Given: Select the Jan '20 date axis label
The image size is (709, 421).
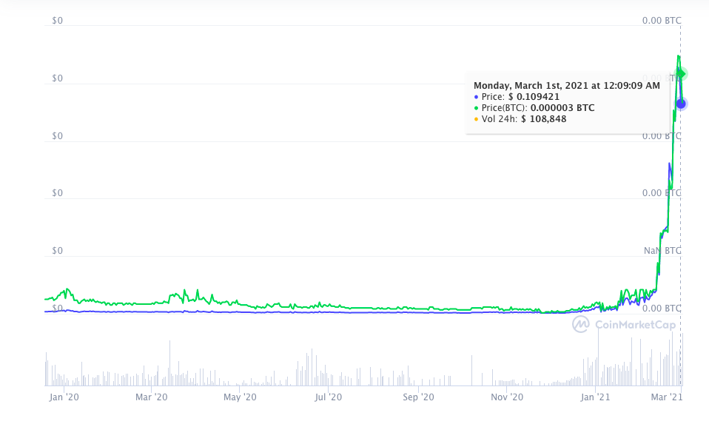Looking at the screenshot, I should point(62,397).
